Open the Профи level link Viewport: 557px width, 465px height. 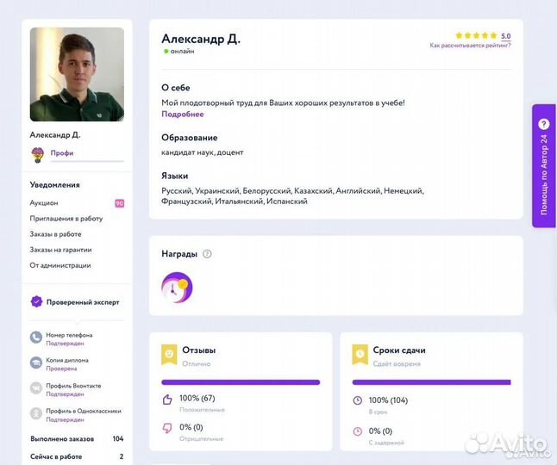[x=62, y=153]
